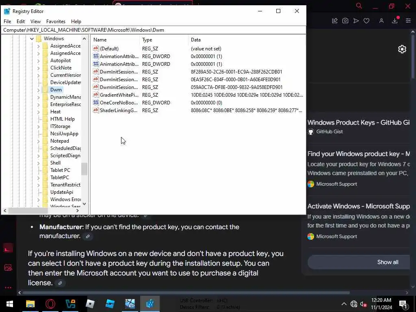Open the Help menu in Registry Editor
This screenshot has width=416, height=312.
point(76,22)
